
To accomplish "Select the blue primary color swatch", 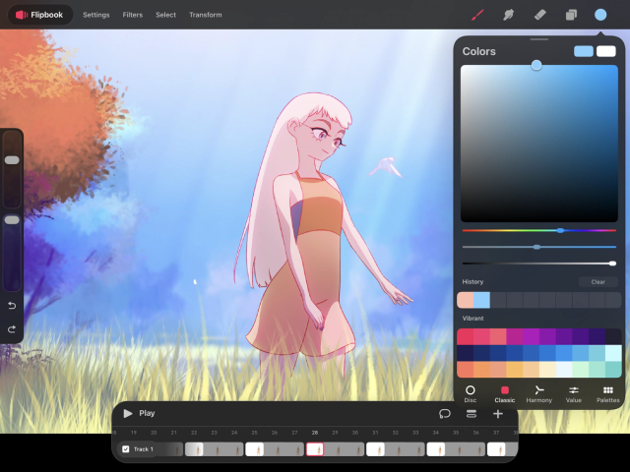I will click(584, 51).
